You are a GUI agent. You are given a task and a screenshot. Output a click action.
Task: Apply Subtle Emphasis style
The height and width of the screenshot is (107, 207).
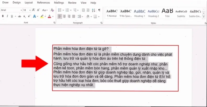pyautogui.click(x=195, y=13)
